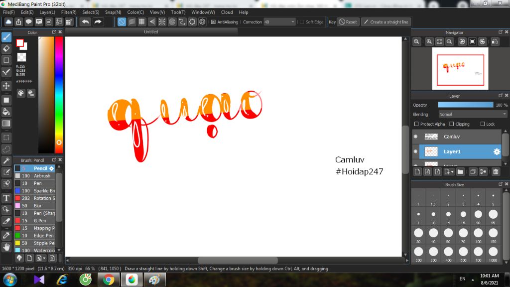
Task: Open the Filter menu
Action: pos(69,12)
